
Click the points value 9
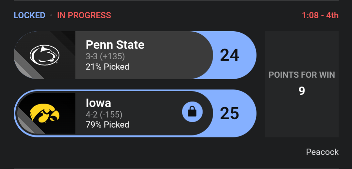302,91
